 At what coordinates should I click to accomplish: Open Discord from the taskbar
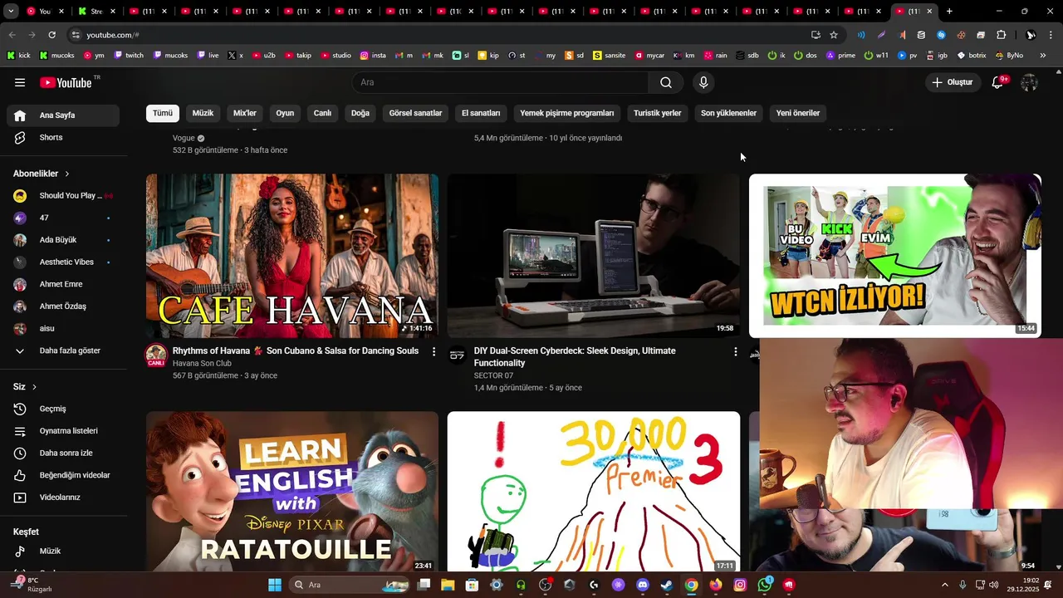coord(642,585)
